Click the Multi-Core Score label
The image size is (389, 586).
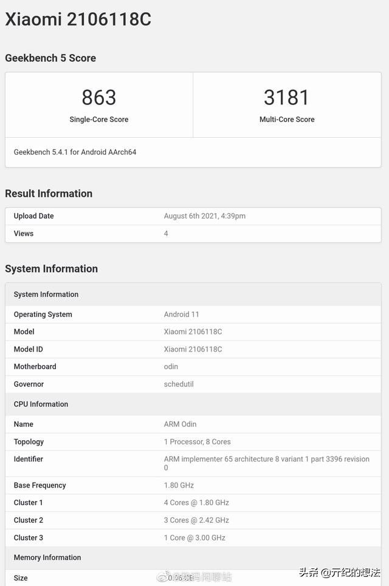(287, 119)
